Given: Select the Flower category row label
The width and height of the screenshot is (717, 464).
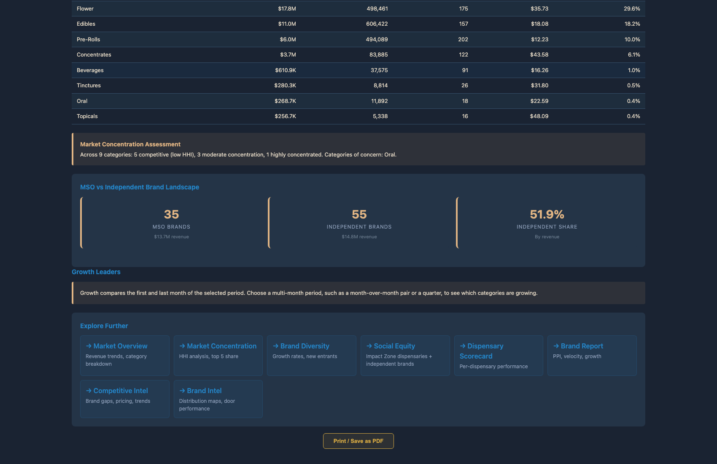Looking at the screenshot, I should (85, 8).
